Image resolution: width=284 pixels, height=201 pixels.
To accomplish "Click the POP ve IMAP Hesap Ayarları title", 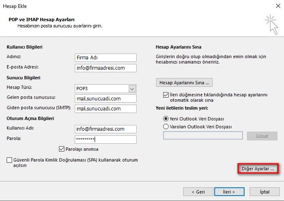I will point(42,20).
